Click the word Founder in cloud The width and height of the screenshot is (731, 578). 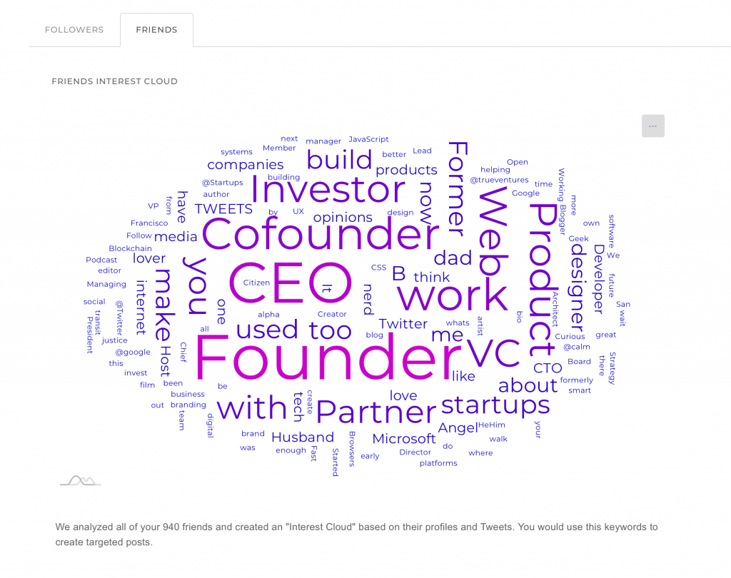tap(328, 358)
